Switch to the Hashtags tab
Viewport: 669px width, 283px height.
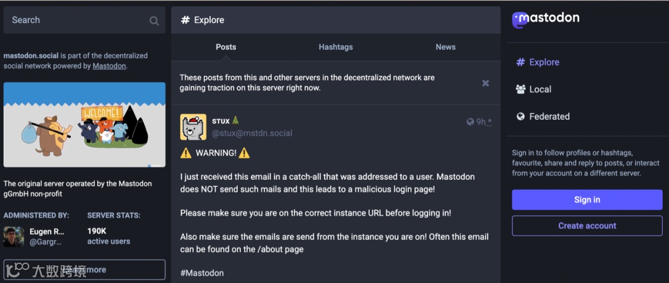336,47
